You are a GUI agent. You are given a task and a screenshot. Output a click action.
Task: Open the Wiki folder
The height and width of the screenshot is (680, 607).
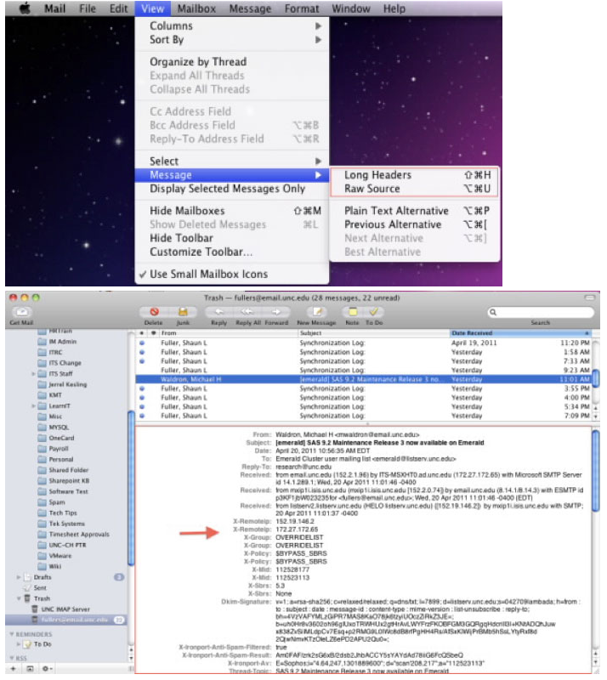click(x=50, y=567)
